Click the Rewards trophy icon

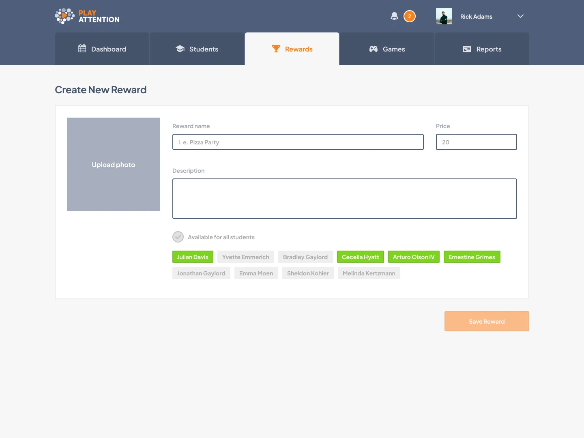tap(276, 49)
